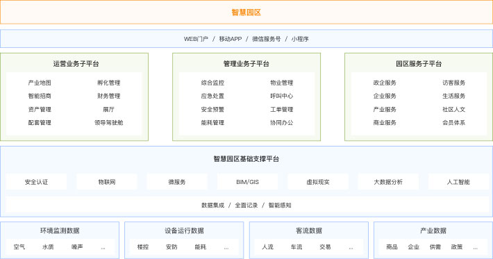Screen dimensions: 493x259
Task: Select 呼叫中心 entry
Action: tap(282, 96)
